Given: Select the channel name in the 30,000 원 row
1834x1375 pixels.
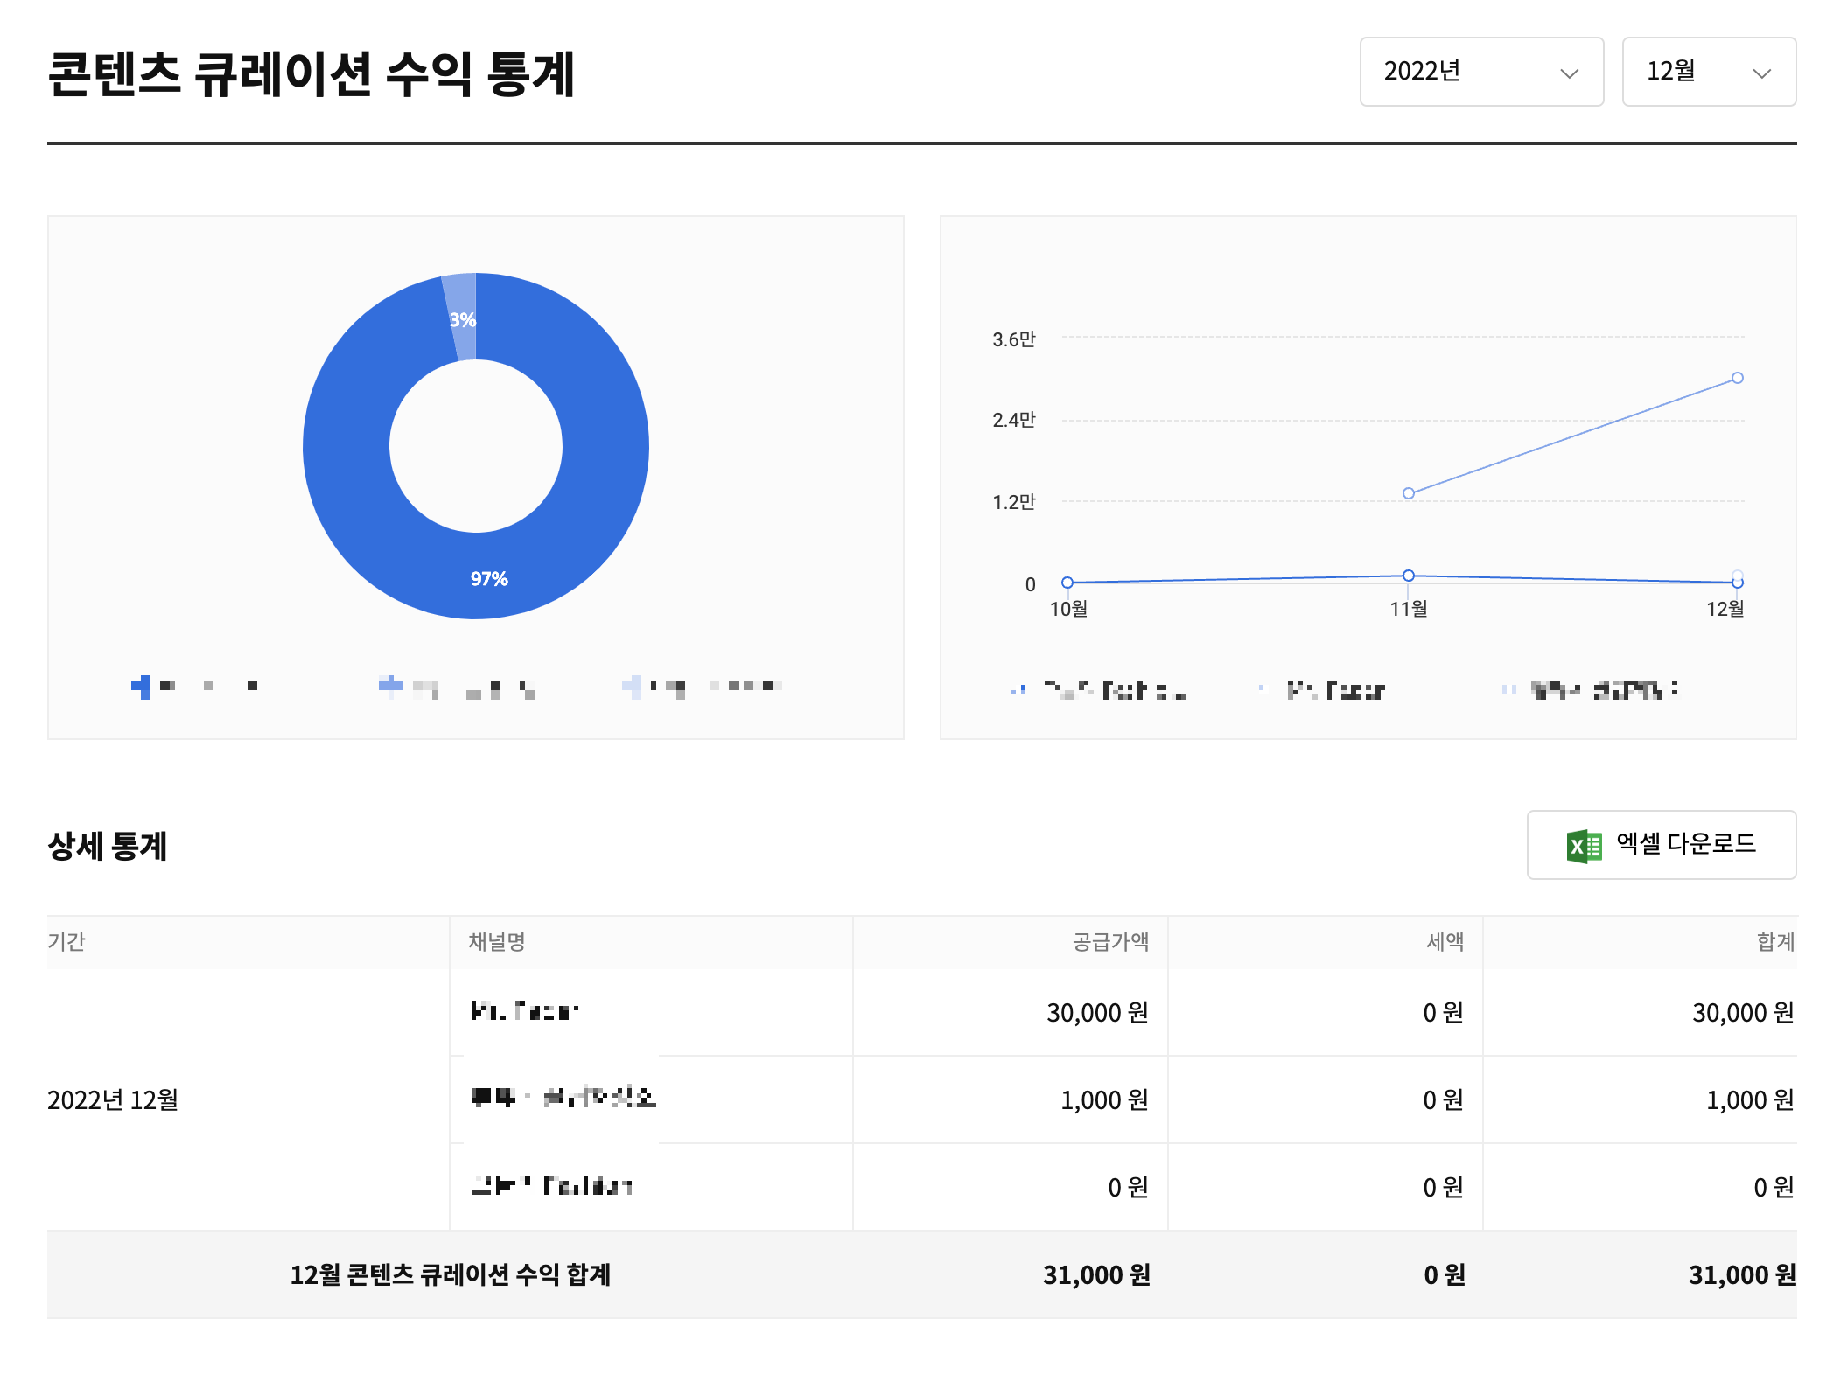Looking at the screenshot, I should (524, 1012).
